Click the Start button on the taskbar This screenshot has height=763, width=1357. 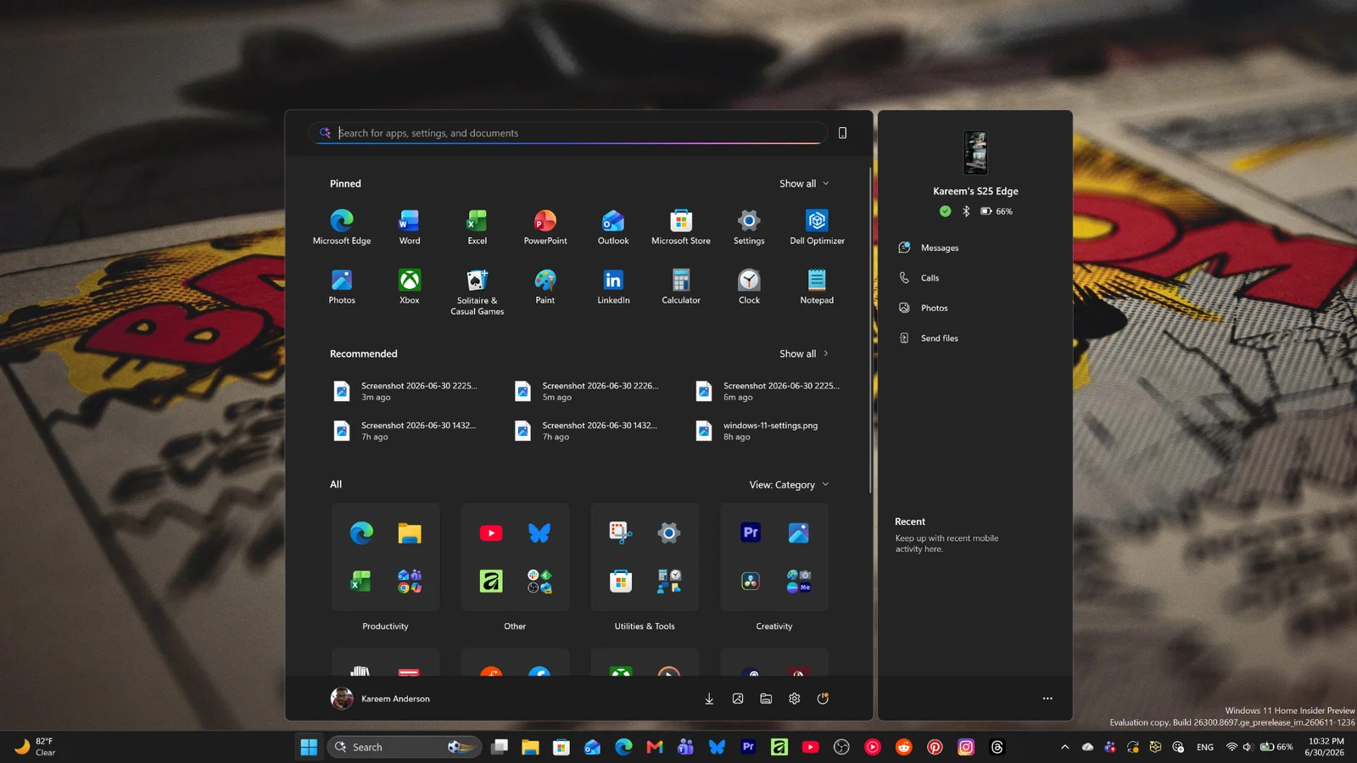point(309,747)
